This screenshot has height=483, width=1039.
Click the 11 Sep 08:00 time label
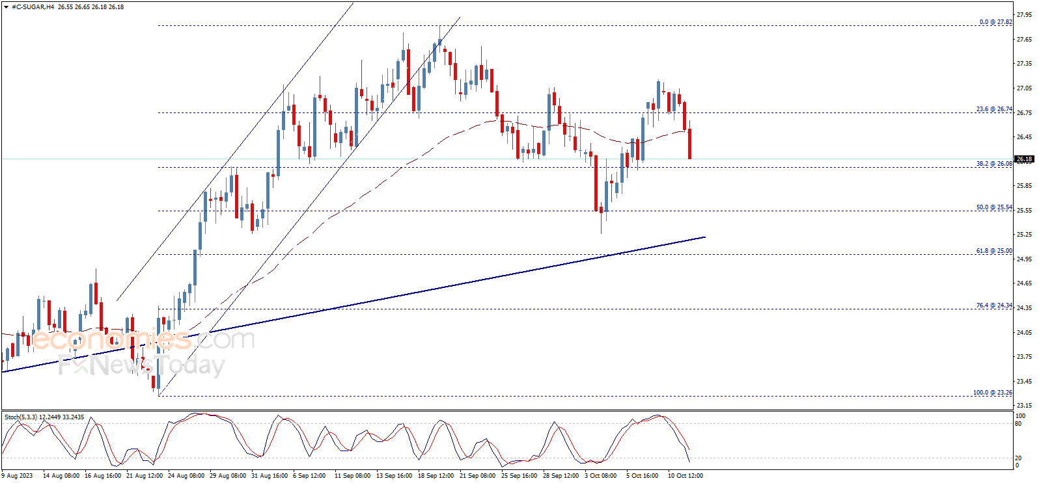(x=352, y=476)
